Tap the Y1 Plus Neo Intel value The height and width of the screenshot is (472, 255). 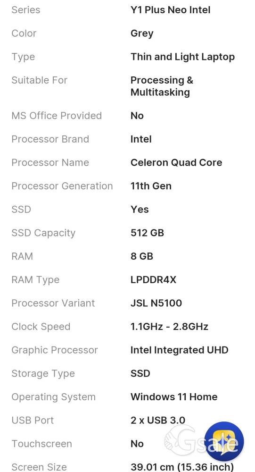point(171,10)
